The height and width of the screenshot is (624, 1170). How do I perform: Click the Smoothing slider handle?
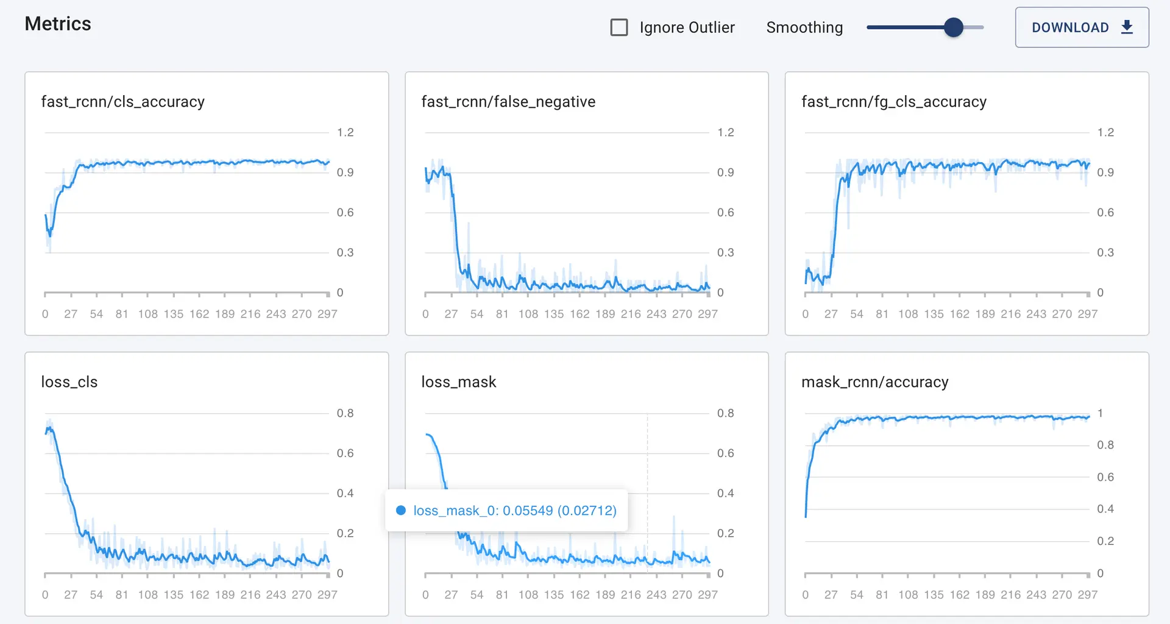pos(954,27)
